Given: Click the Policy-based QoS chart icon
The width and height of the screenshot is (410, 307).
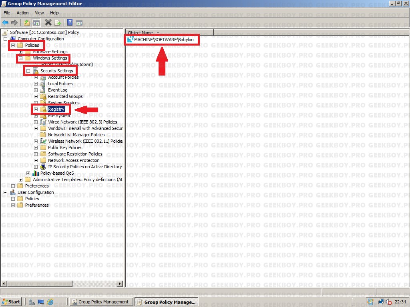Looking at the screenshot, I should coord(36,173).
